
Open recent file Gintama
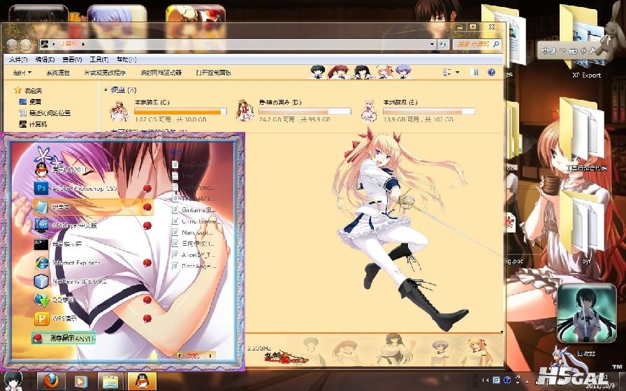(x=194, y=209)
